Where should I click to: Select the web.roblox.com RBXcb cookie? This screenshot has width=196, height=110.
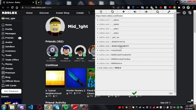134,68
